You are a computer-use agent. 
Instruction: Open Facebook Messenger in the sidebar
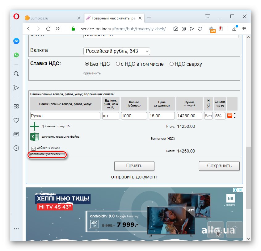[16, 41]
